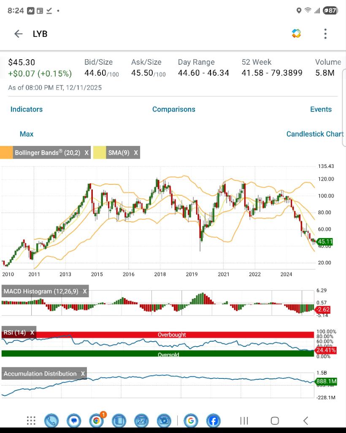
Task: Click the 24.41% RSI value marker
Action: [x=326, y=351]
